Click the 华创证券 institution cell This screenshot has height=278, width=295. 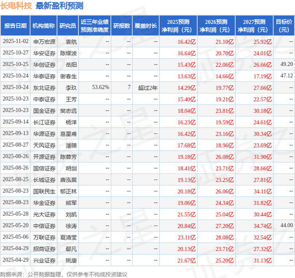[x=44, y=65]
